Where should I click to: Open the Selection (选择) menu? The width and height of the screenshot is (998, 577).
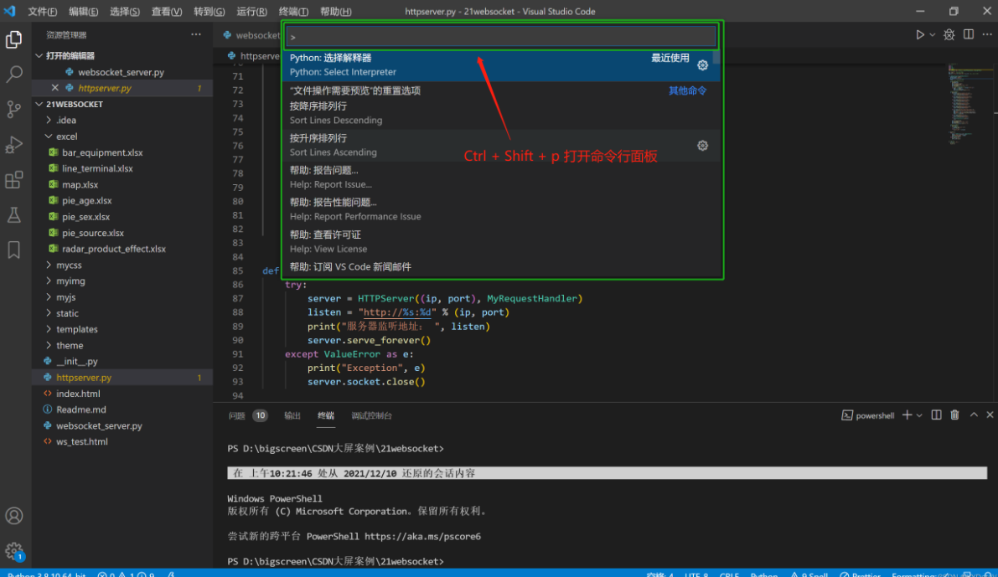(x=125, y=12)
